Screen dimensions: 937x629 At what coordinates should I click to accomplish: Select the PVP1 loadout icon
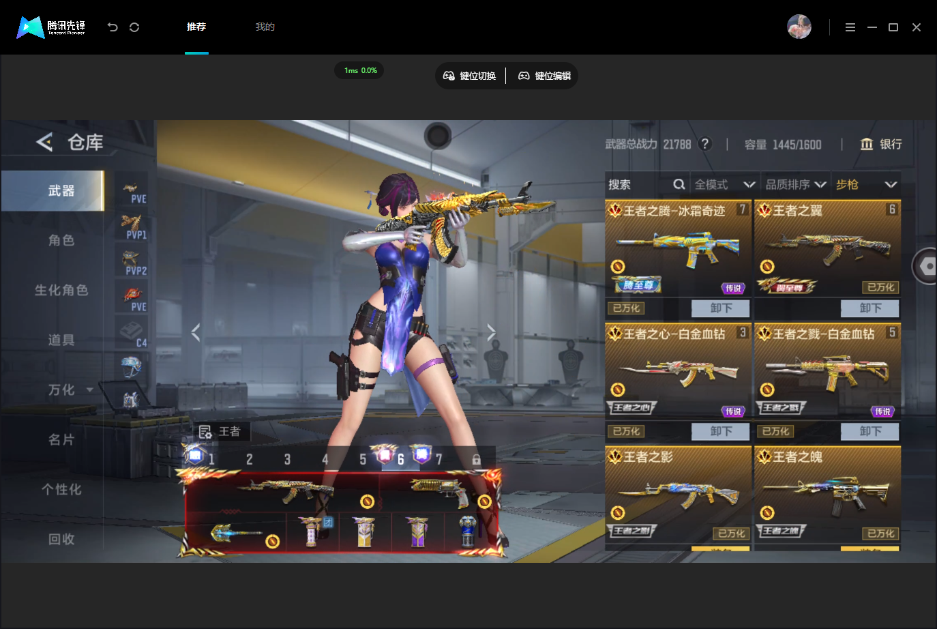pos(132,227)
